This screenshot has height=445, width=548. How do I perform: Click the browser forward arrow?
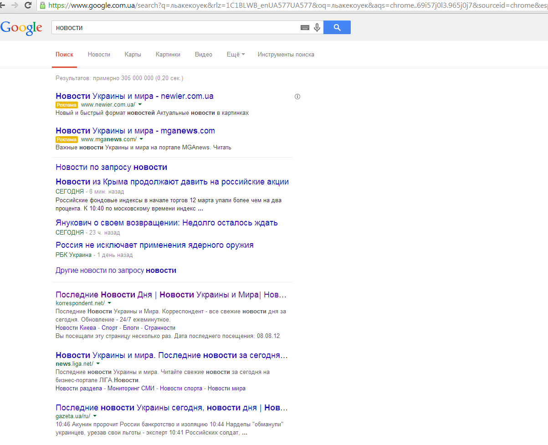tap(15, 5)
